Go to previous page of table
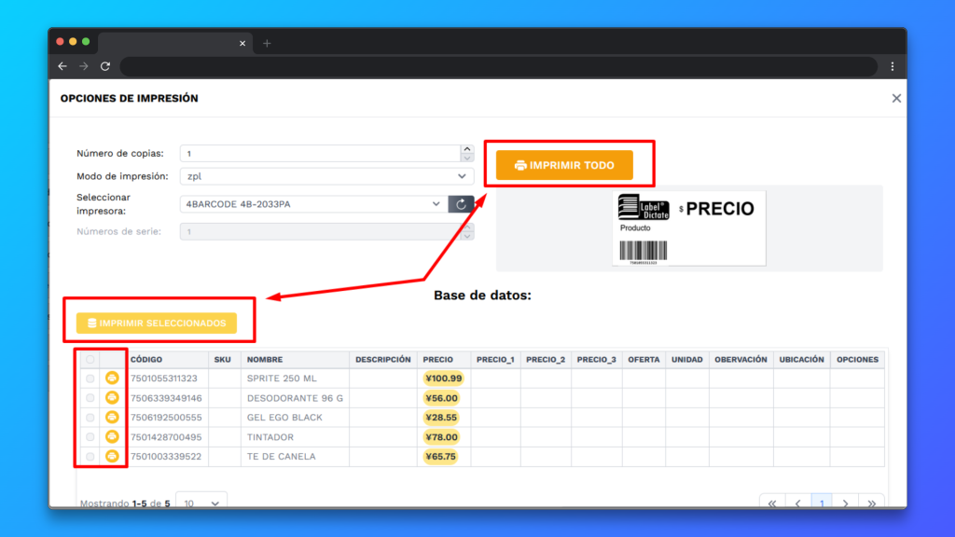 pos(797,503)
